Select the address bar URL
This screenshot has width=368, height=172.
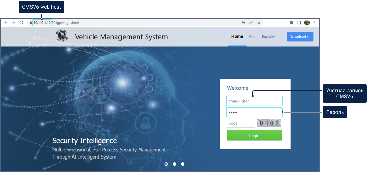click(x=56, y=23)
